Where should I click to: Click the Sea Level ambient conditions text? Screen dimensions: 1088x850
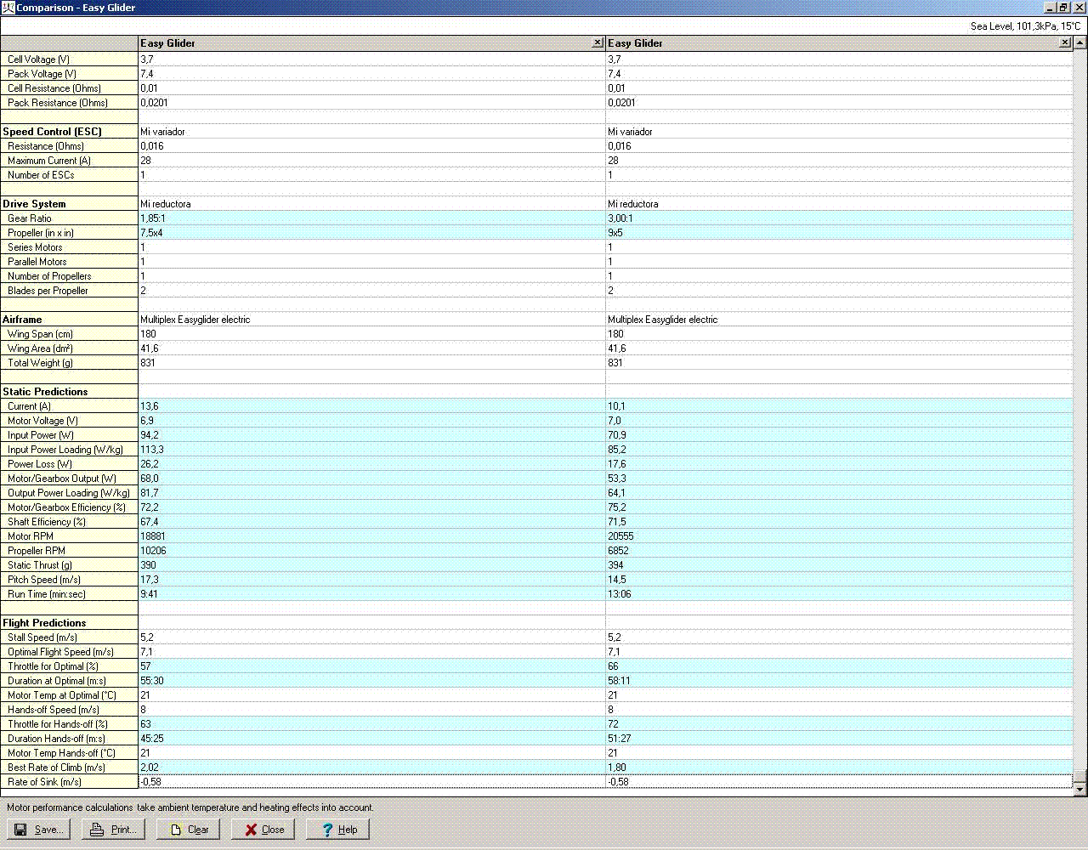click(1025, 26)
